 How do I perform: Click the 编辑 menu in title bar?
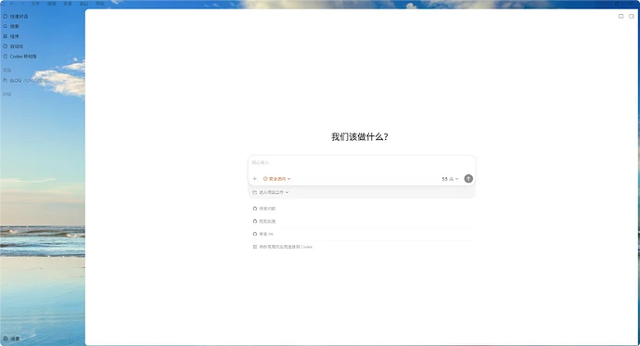click(x=51, y=4)
